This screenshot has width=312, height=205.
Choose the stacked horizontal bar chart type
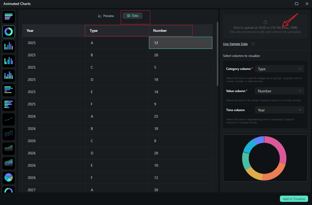click(9, 90)
